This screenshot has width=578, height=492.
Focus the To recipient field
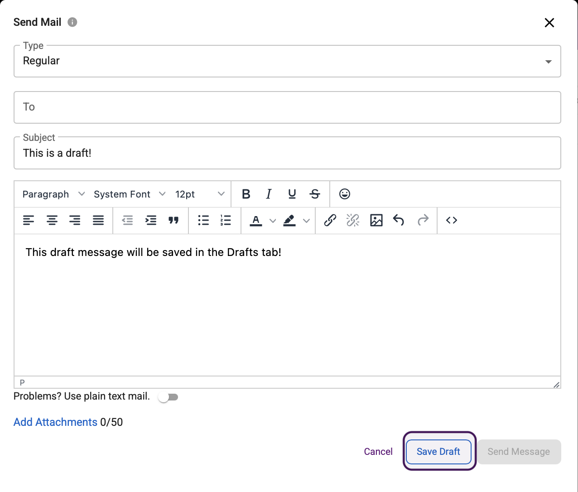tap(287, 107)
